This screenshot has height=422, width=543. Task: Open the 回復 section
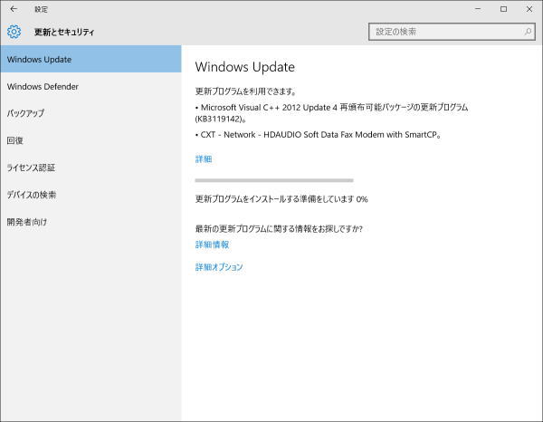click(90, 140)
